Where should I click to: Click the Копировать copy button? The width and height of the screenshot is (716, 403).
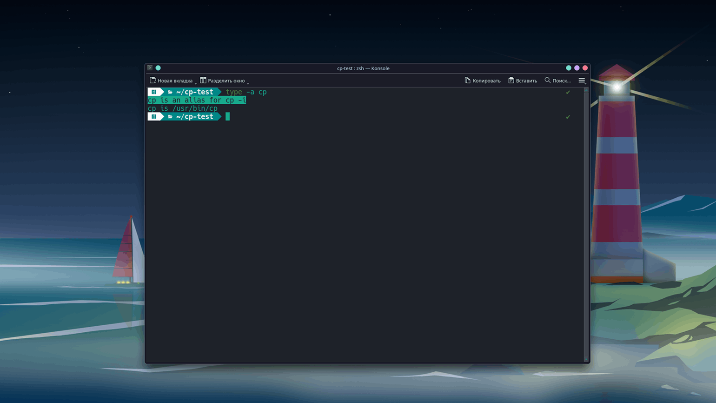[482, 81]
